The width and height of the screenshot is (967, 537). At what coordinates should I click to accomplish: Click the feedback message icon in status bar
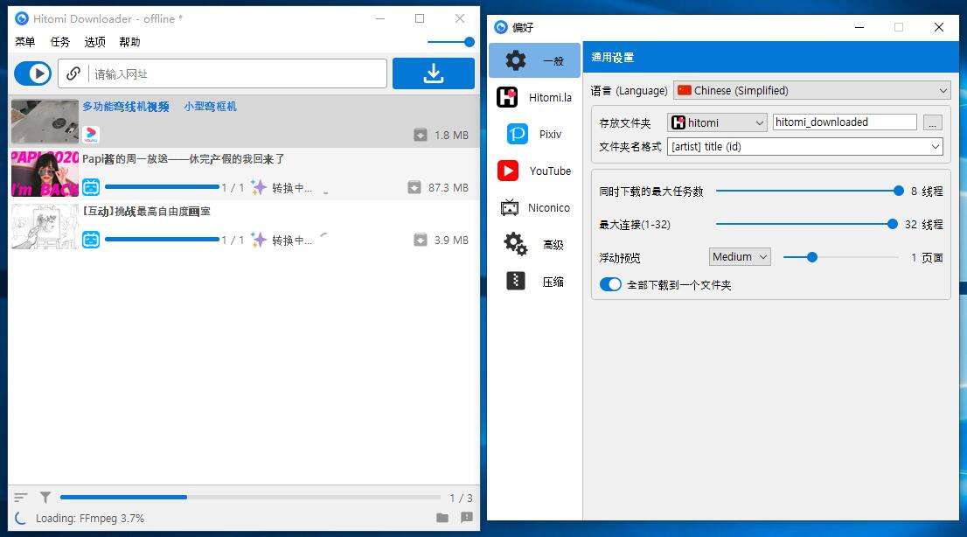pos(467,518)
